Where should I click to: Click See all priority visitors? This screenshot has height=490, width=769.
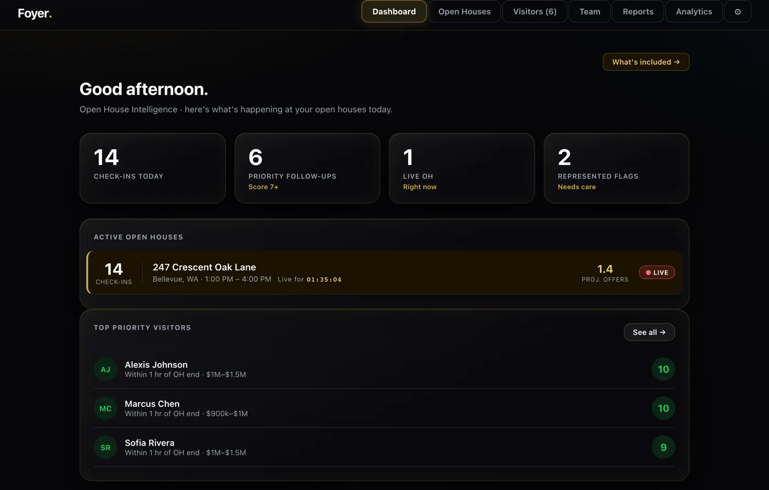point(649,332)
